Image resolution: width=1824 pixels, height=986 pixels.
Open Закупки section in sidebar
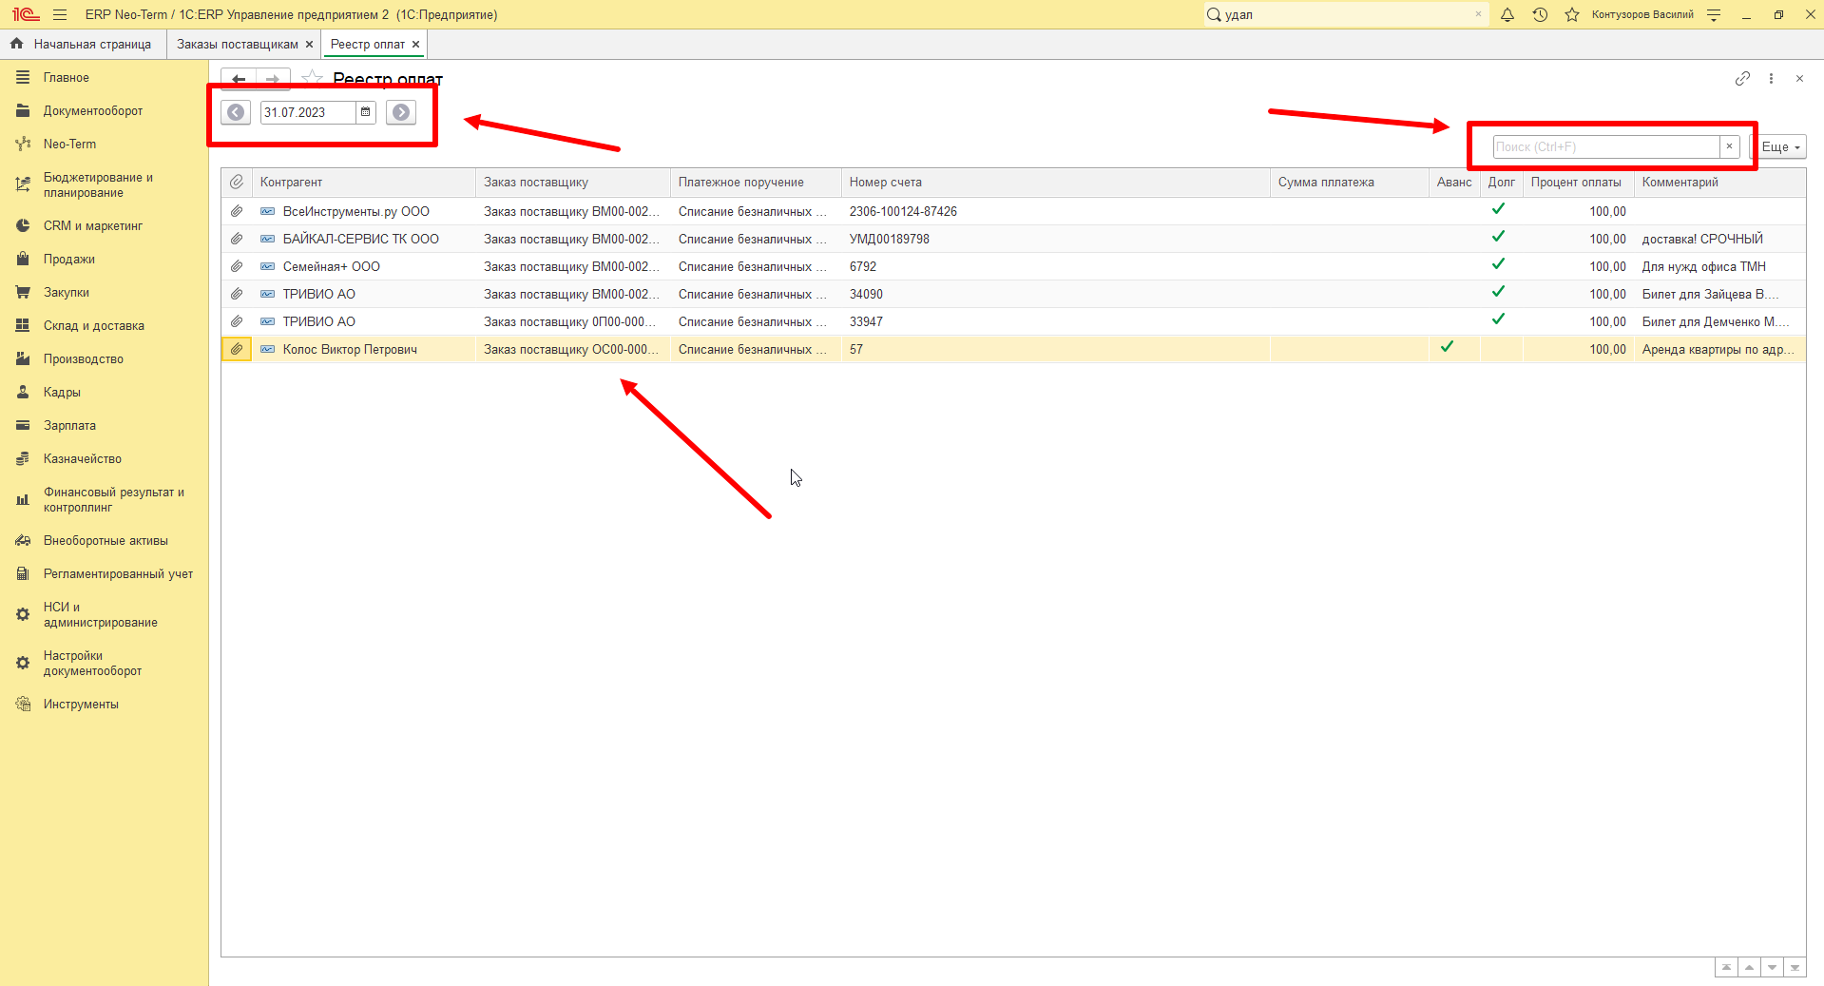(x=67, y=292)
